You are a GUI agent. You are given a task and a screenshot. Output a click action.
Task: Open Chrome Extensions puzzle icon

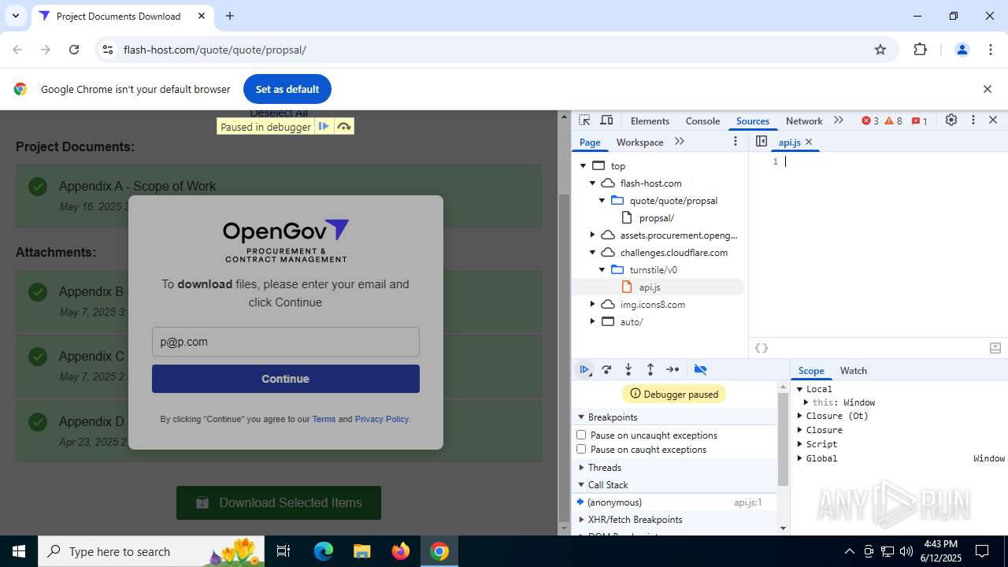pyautogui.click(x=920, y=50)
